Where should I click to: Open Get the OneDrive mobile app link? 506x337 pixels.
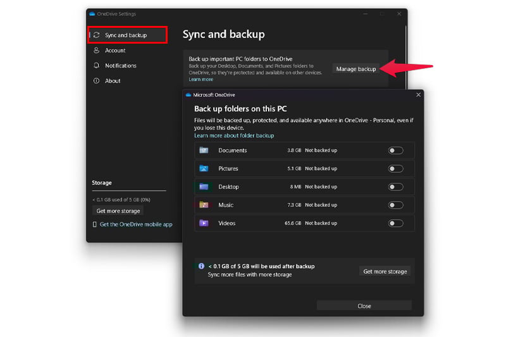click(x=136, y=224)
